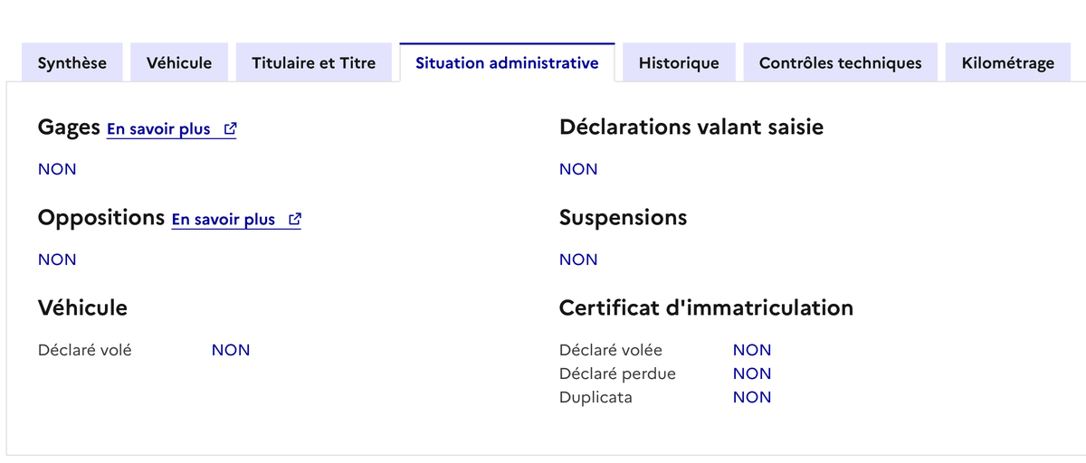This screenshot has height=463, width=1086.
Task: Open the Synthèse tab
Action: [x=72, y=63]
